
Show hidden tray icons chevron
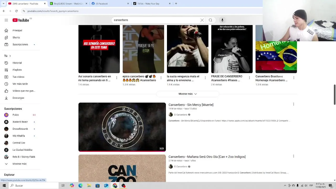click(285, 186)
